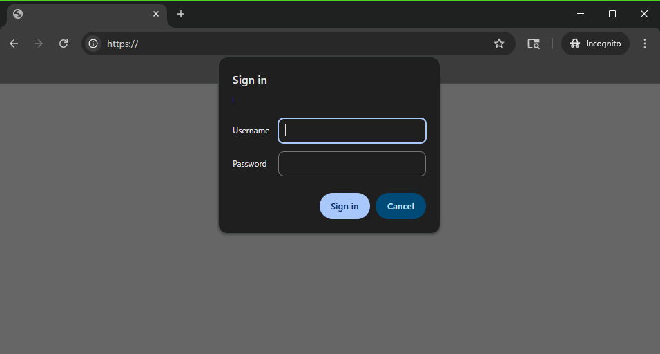
Task: Open the Chrome three-dot menu
Action: [x=644, y=44]
